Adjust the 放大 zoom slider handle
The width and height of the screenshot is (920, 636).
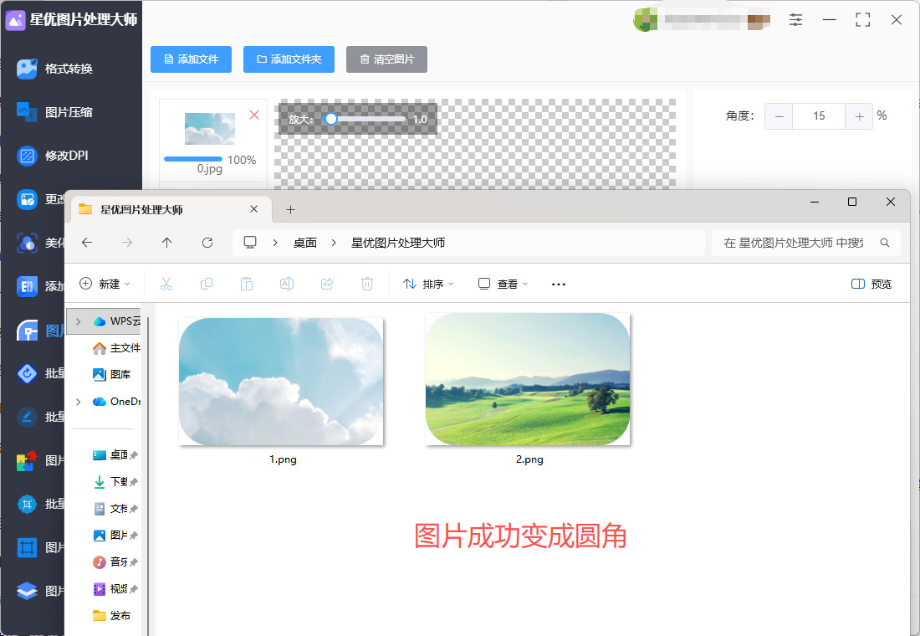point(331,119)
